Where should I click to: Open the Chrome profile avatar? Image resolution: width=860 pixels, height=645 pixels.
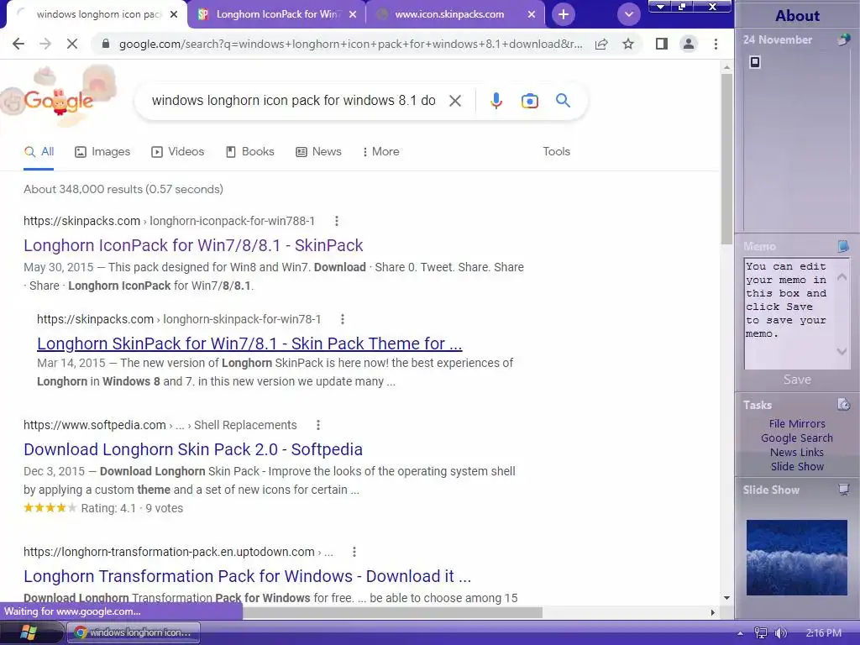coord(689,44)
